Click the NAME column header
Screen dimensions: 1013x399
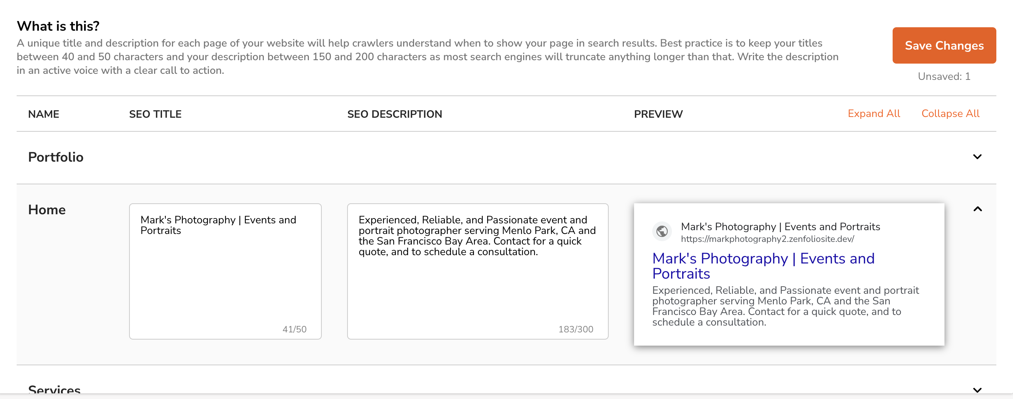44,114
